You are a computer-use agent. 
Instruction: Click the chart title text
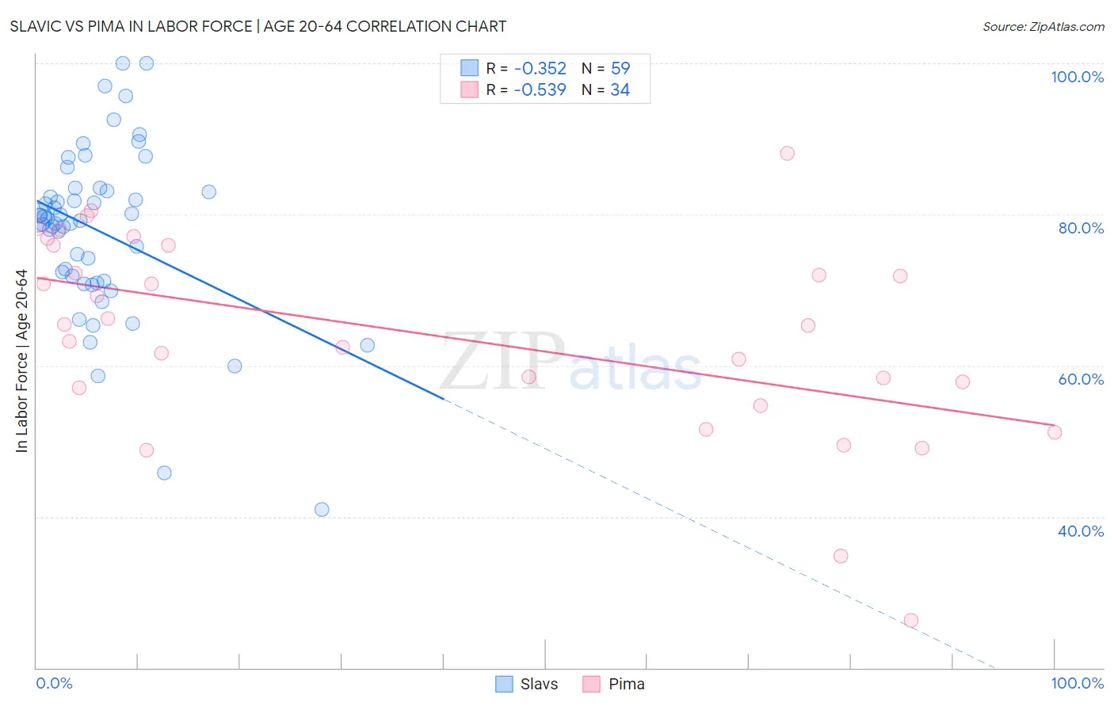point(258,26)
